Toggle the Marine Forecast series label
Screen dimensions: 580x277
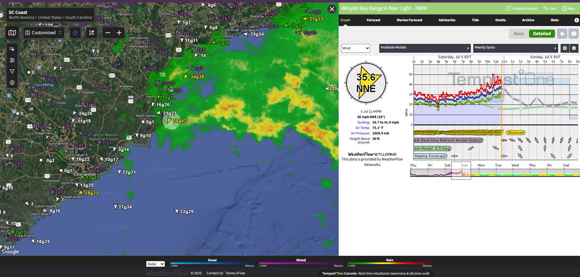tap(429, 156)
